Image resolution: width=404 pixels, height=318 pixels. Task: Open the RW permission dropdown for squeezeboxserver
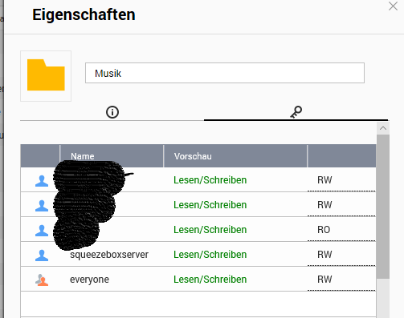click(x=341, y=255)
